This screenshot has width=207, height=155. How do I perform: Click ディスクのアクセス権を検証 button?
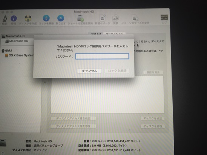tap(73, 119)
